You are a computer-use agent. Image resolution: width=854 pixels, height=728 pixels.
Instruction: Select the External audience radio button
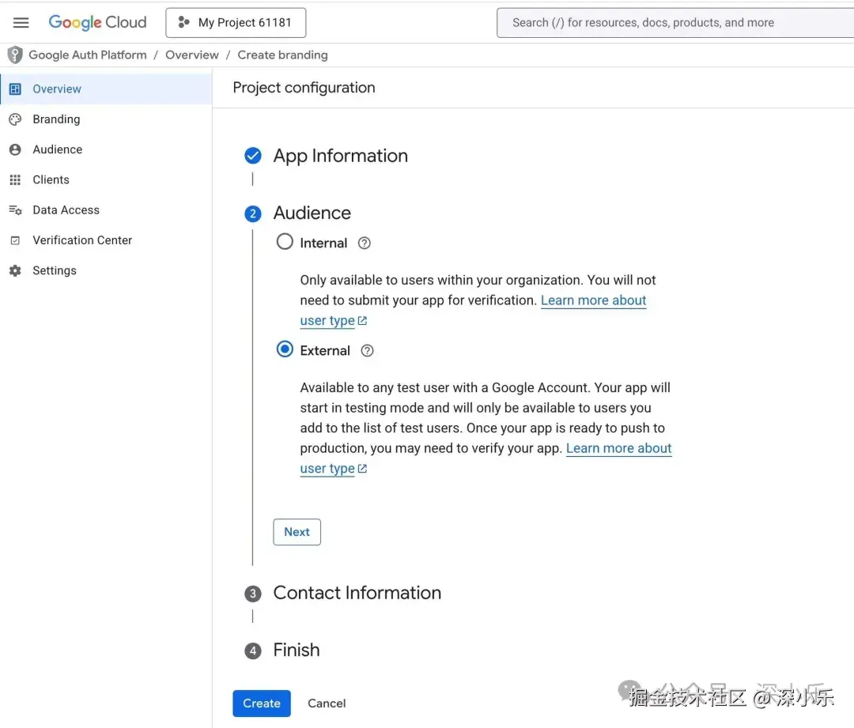285,349
